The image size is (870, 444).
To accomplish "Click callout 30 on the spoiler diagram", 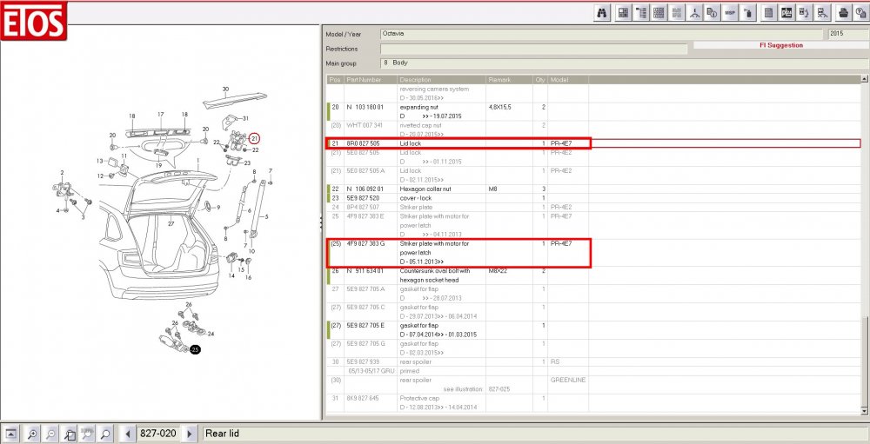I will tap(225, 89).
